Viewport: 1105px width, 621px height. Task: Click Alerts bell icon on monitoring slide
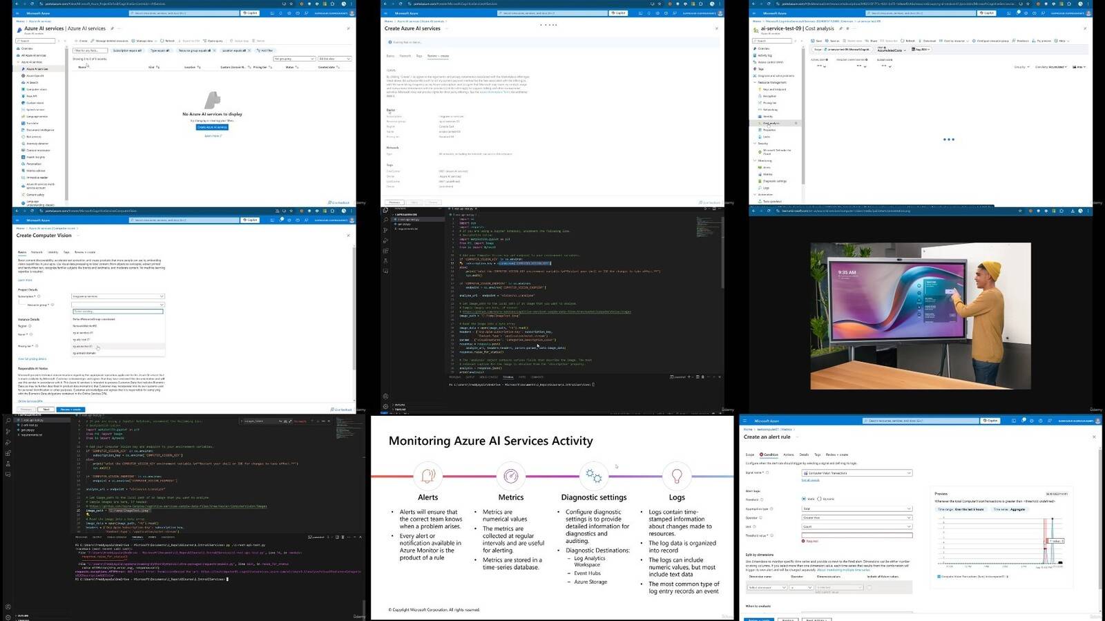(x=427, y=476)
